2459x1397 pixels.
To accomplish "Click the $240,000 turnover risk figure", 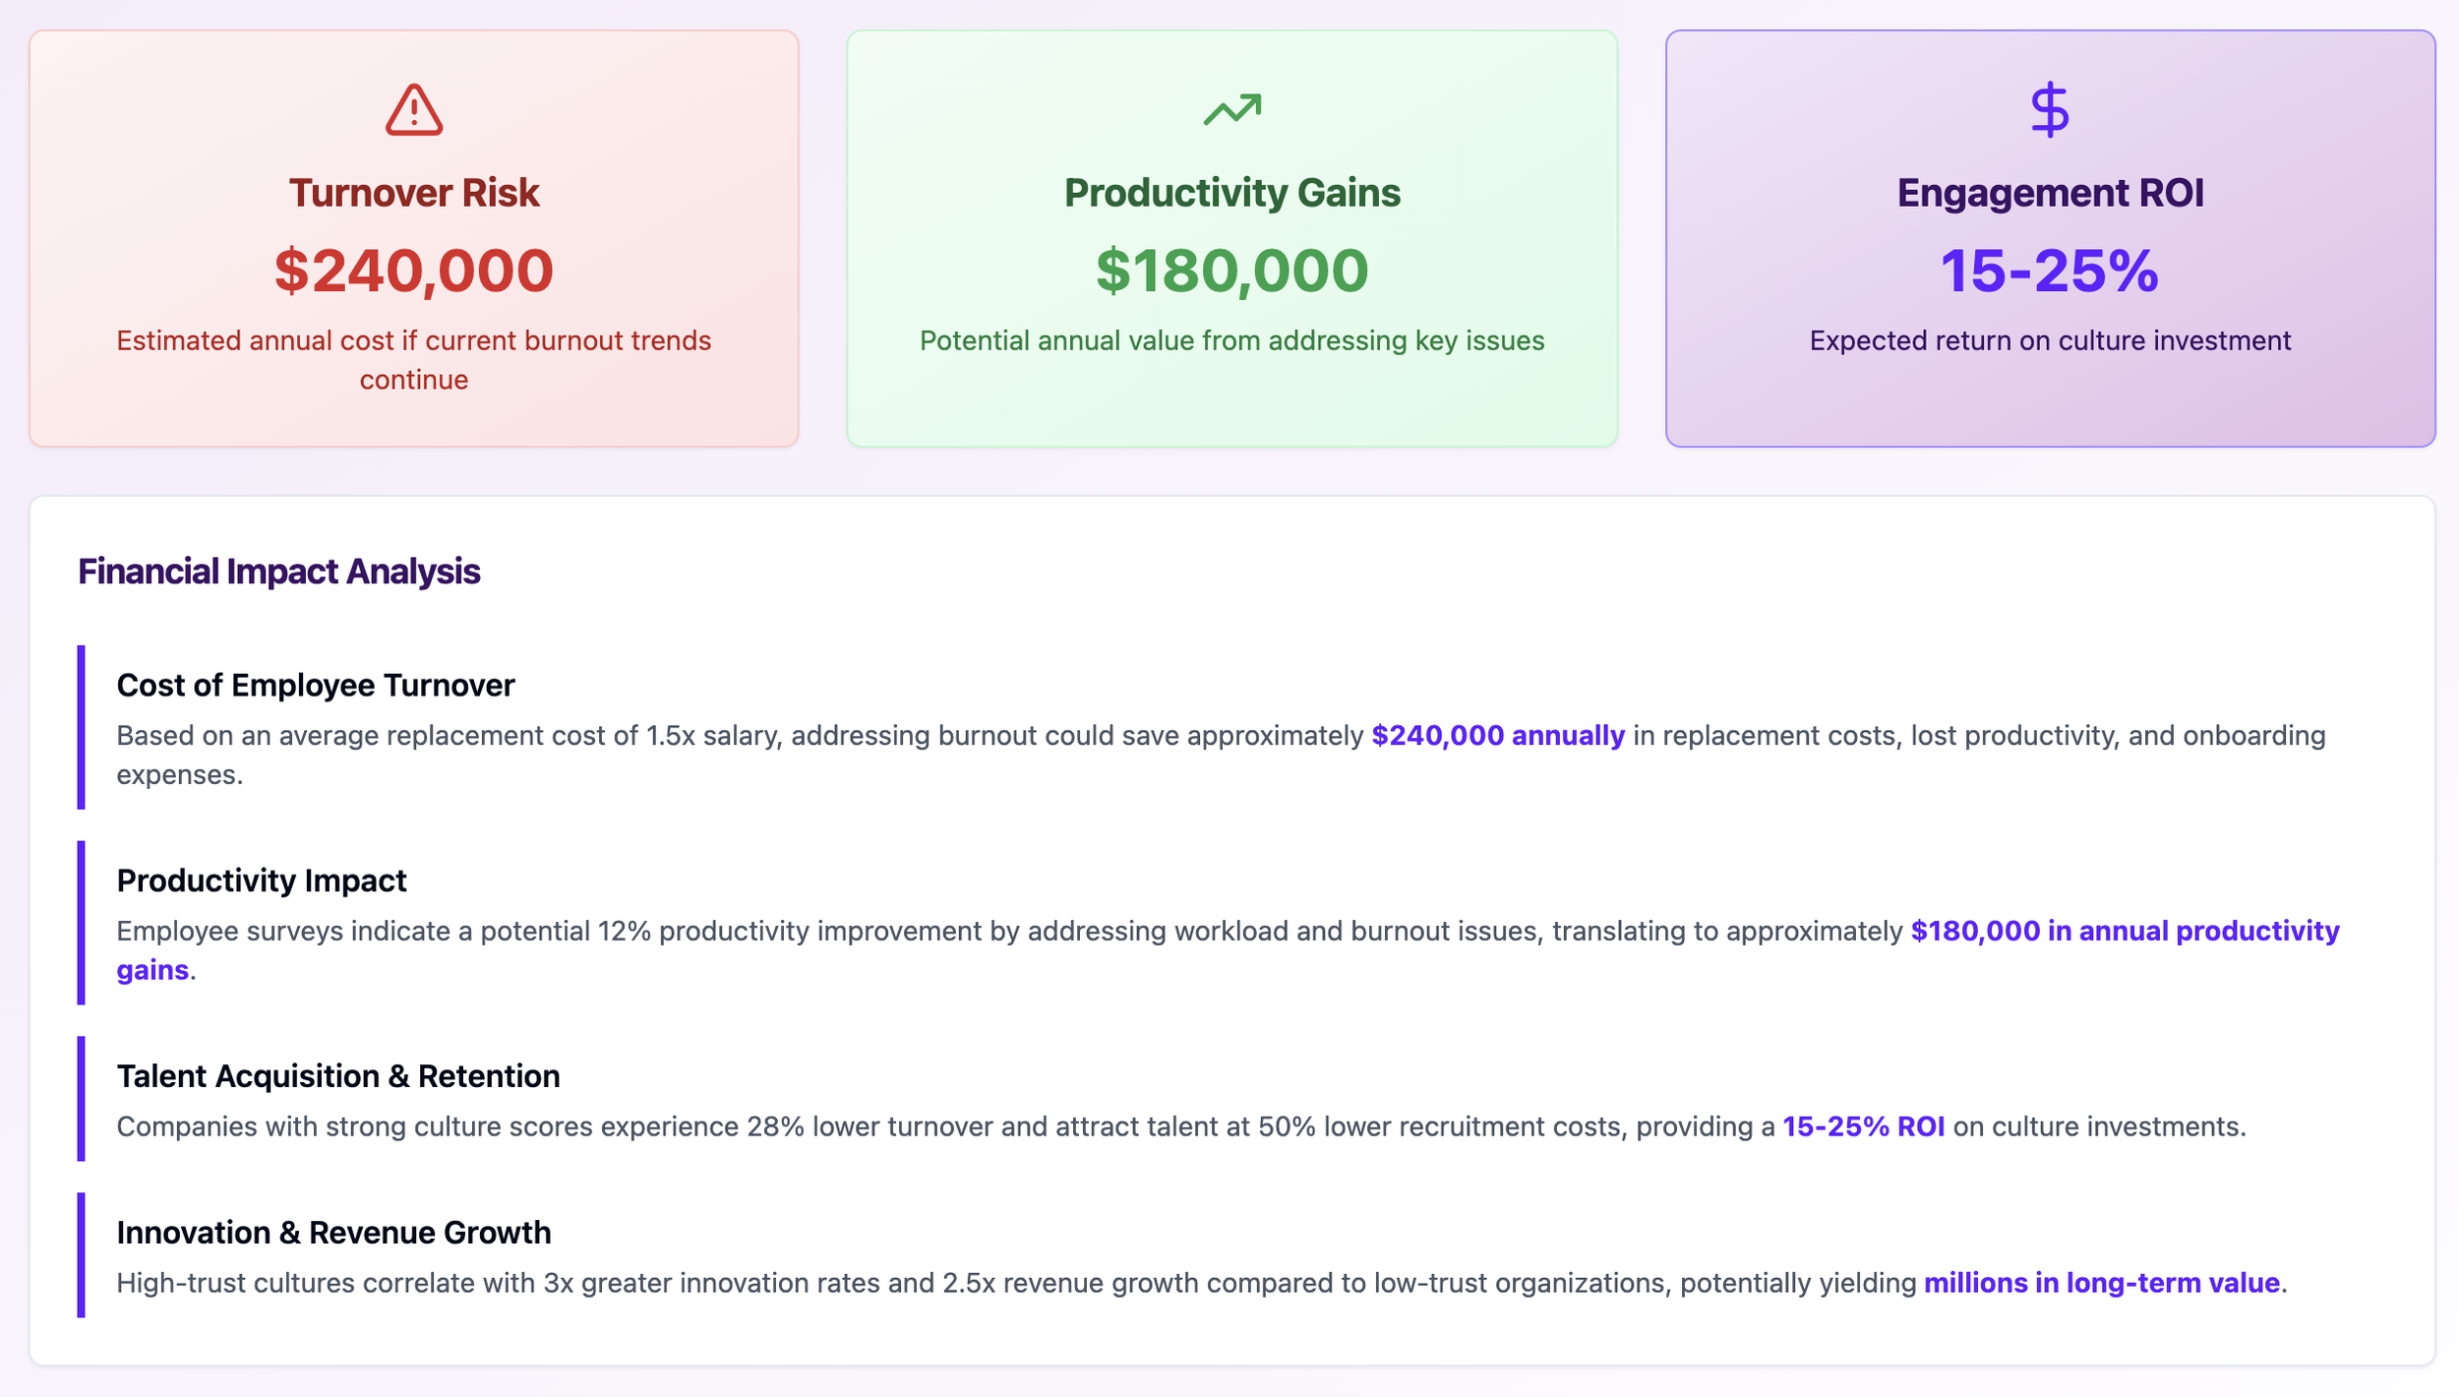I will [413, 271].
